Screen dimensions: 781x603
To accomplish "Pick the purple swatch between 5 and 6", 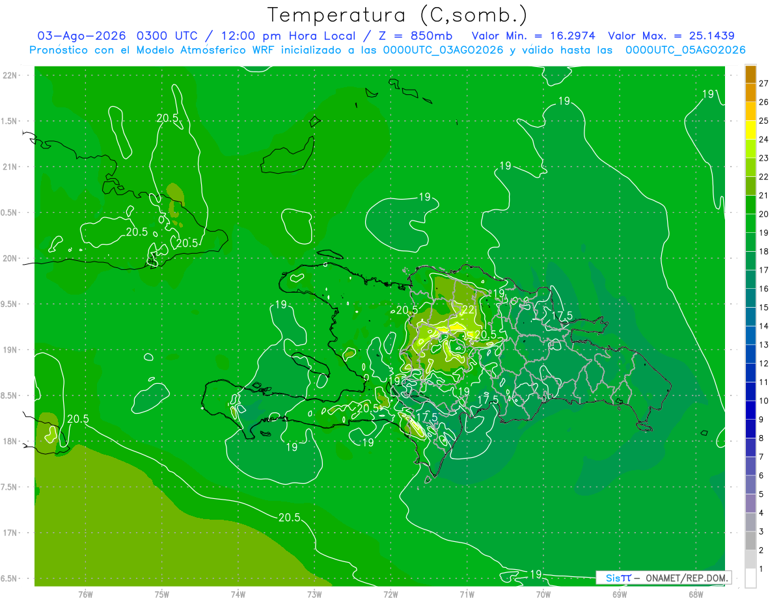I will (750, 485).
